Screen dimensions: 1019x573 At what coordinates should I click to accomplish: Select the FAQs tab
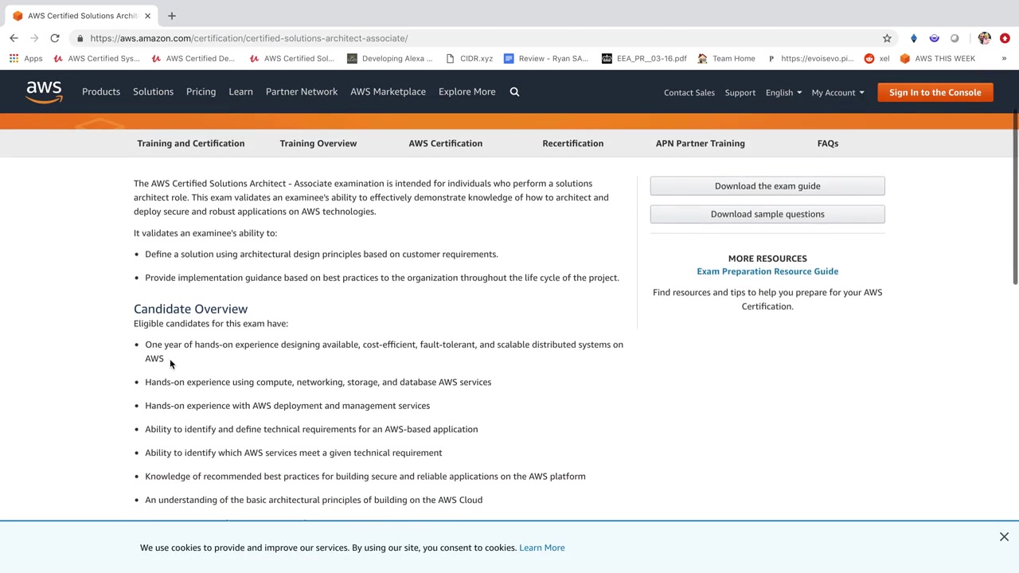pos(828,143)
